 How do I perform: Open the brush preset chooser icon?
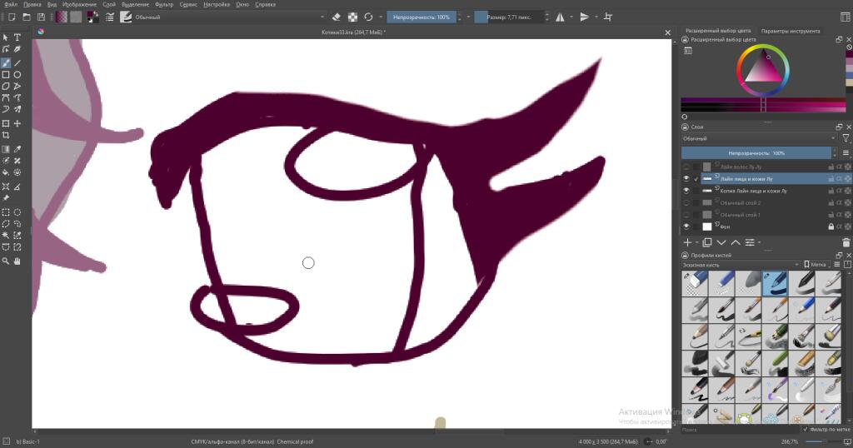(x=126, y=17)
